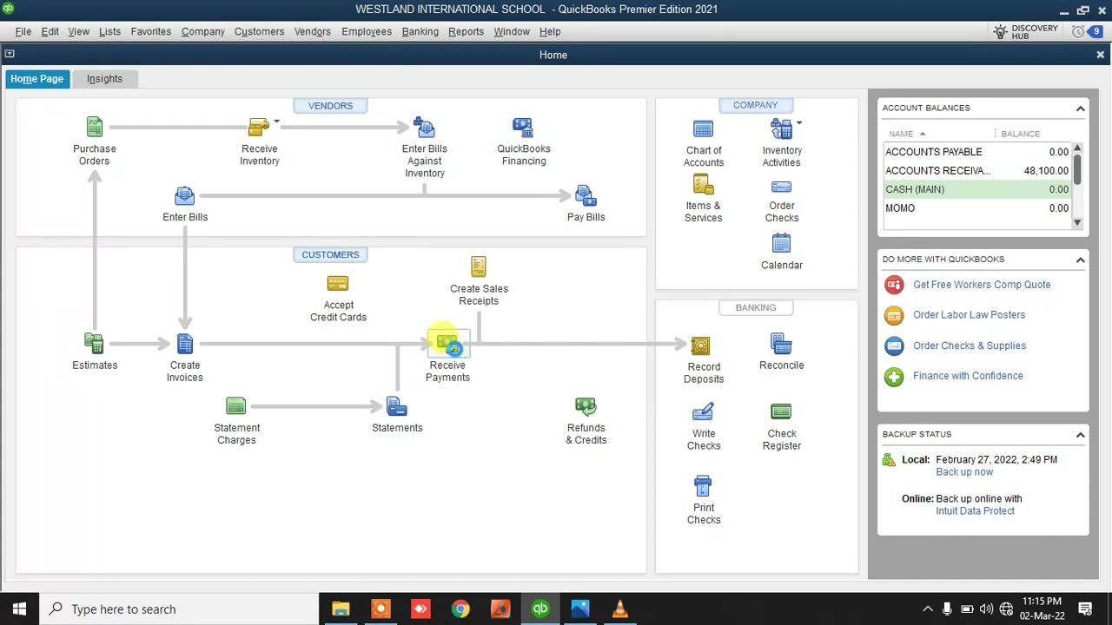The width and height of the screenshot is (1112, 625).
Task: Open the Pay Bills icon
Action: click(x=586, y=196)
